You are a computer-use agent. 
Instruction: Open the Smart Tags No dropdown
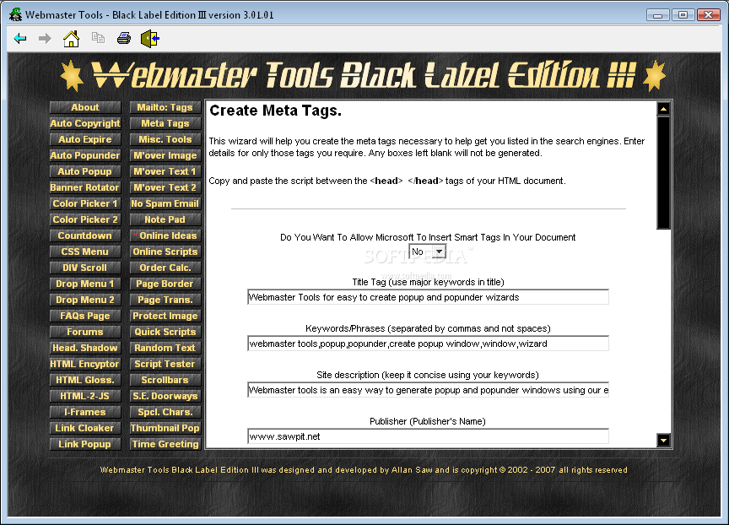coord(427,252)
